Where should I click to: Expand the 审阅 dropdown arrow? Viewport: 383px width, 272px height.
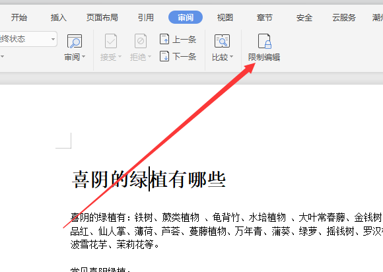point(84,57)
